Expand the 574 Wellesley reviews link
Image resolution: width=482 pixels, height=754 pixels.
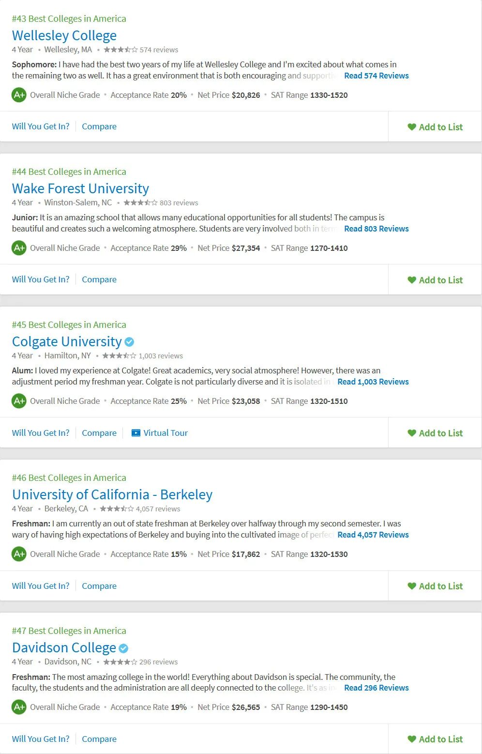coord(376,76)
